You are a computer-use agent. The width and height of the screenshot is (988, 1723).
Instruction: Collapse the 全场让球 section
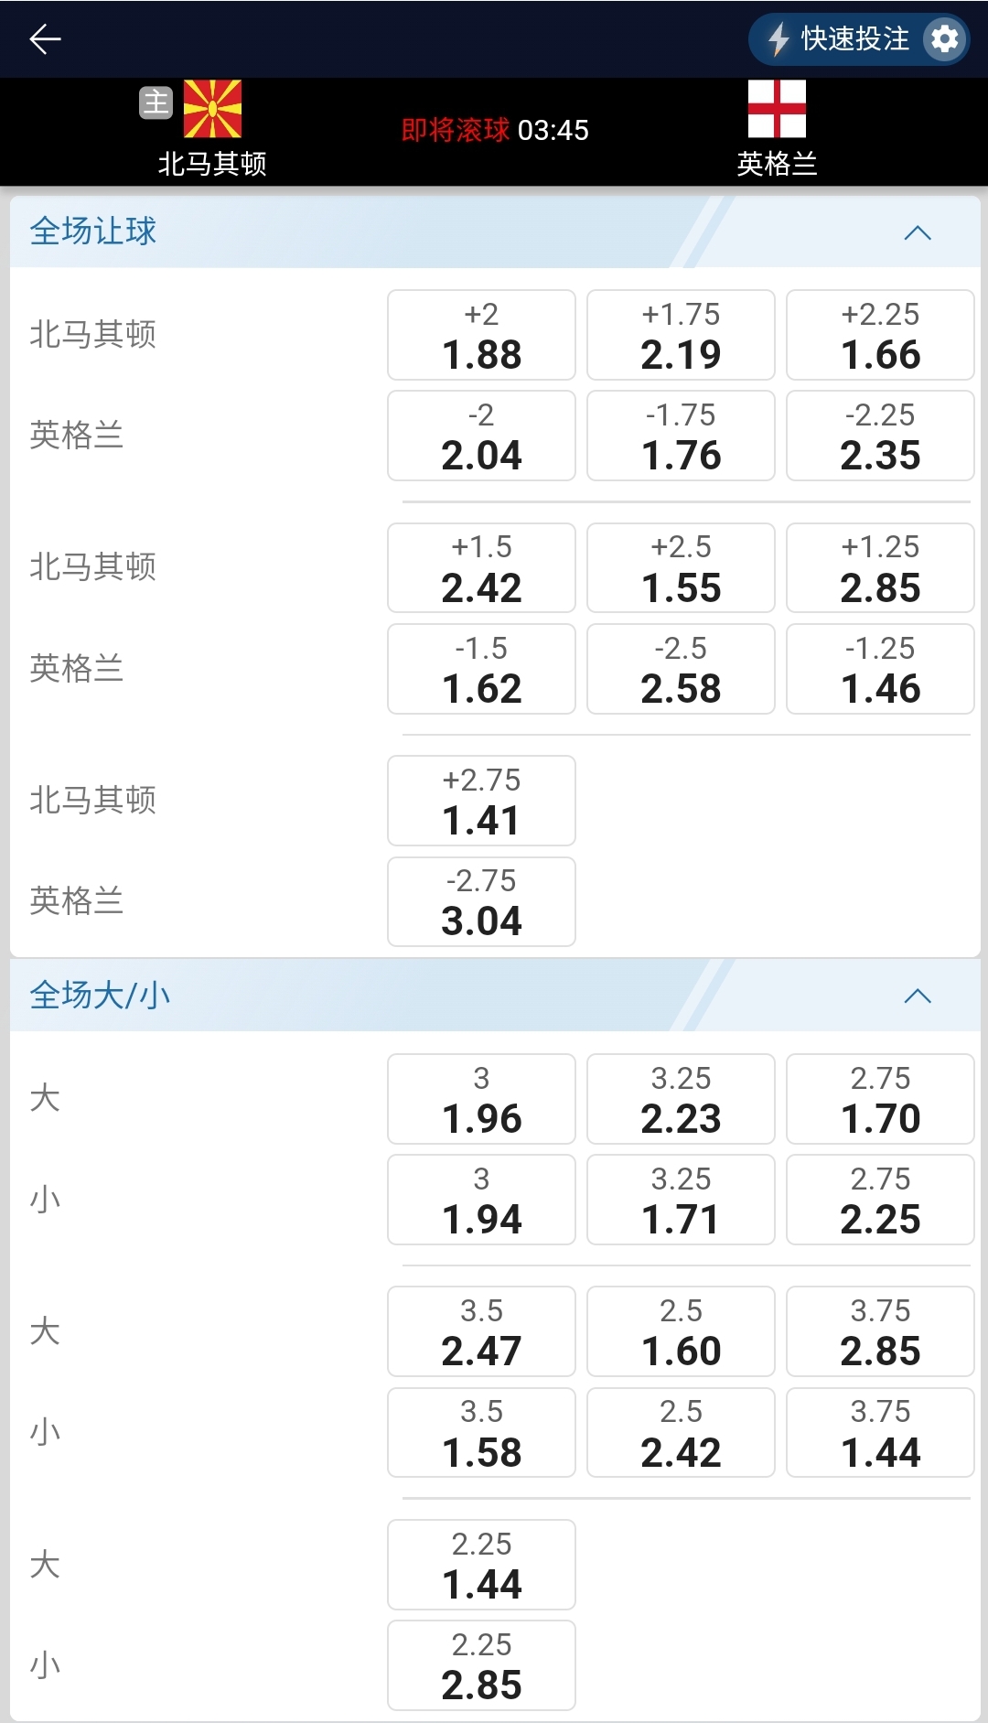pos(918,232)
